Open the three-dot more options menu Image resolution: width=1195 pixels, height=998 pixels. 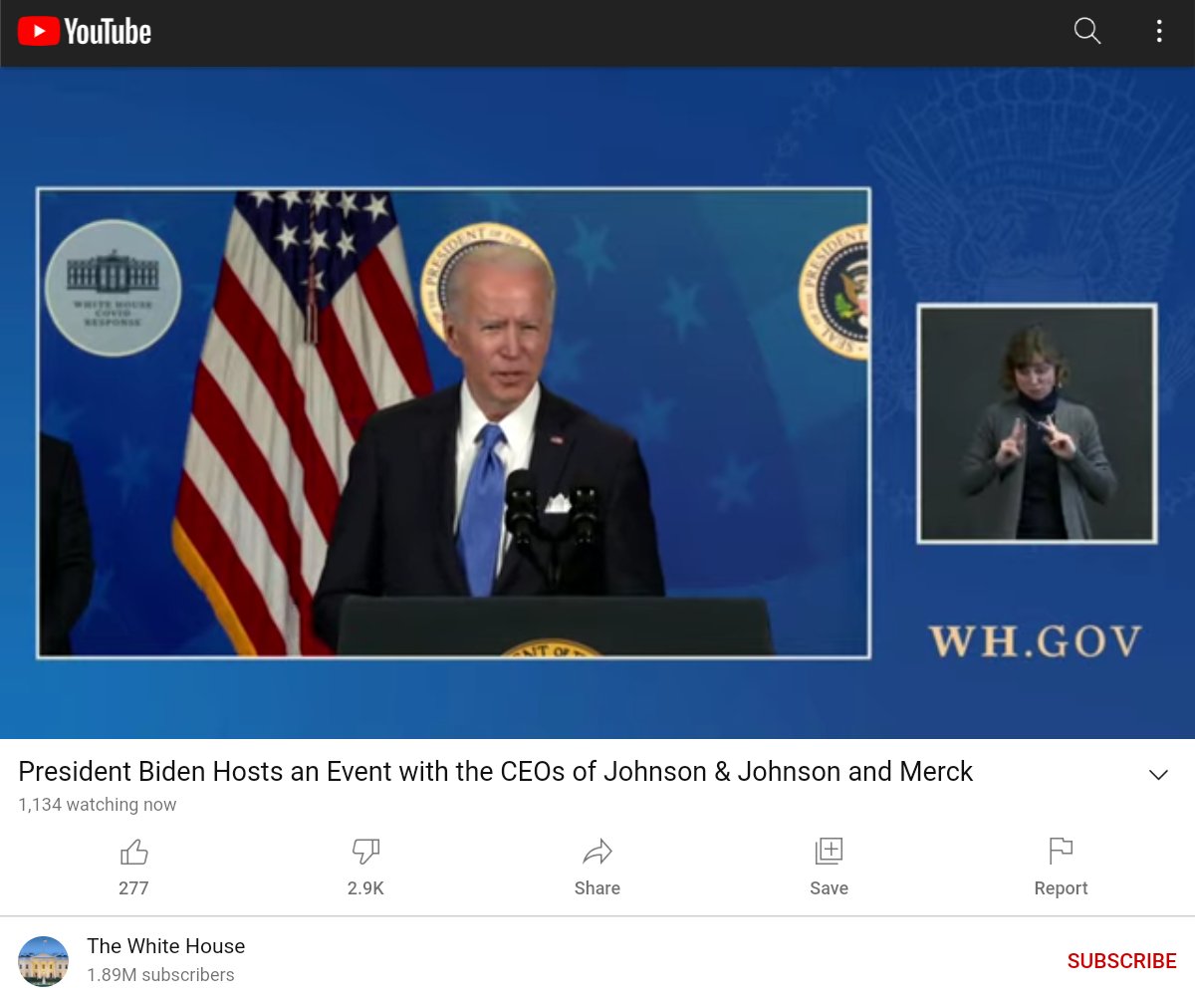coord(1159,31)
